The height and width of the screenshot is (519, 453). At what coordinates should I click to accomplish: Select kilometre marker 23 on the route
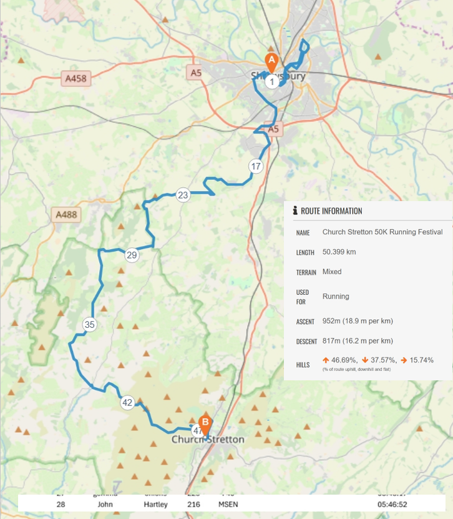point(182,195)
